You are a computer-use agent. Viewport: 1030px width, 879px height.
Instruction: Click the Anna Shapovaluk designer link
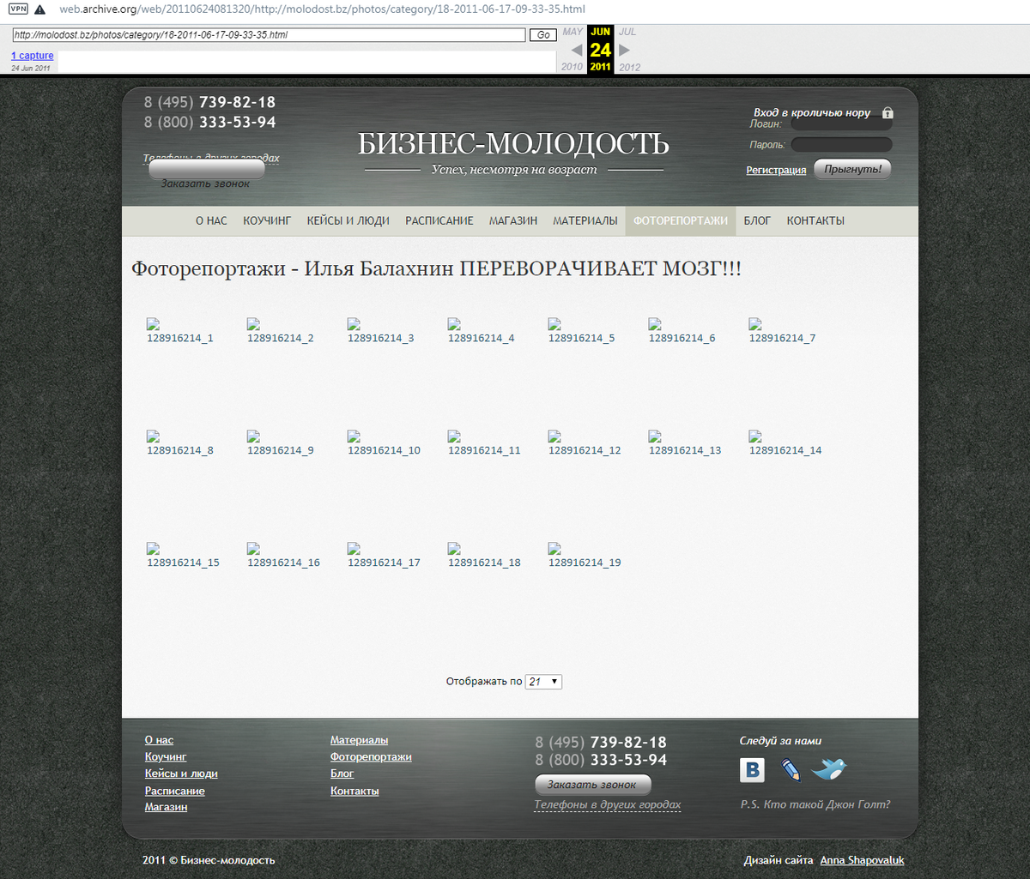(x=862, y=860)
